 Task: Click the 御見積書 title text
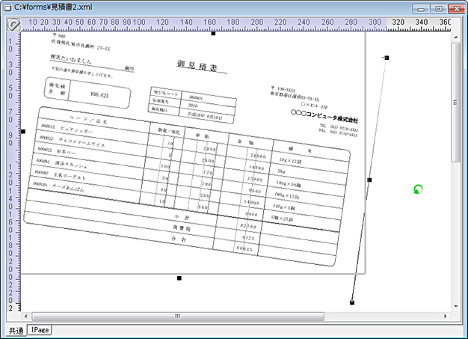[x=197, y=66]
